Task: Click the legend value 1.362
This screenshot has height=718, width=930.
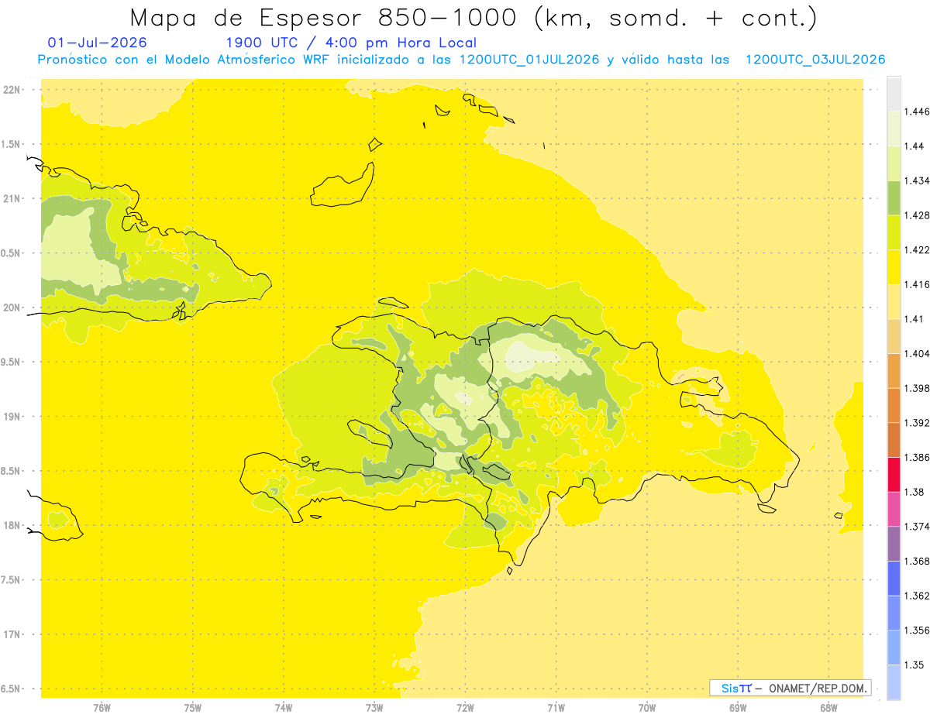Action: pos(918,596)
